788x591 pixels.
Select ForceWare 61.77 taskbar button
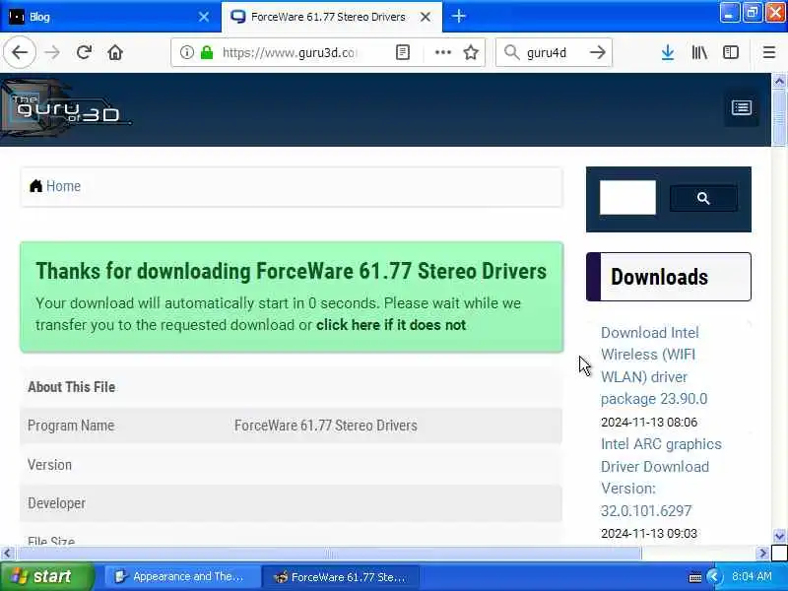(x=341, y=576)
